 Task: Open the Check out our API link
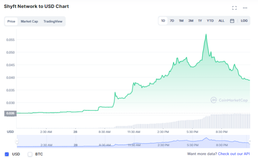234,154
